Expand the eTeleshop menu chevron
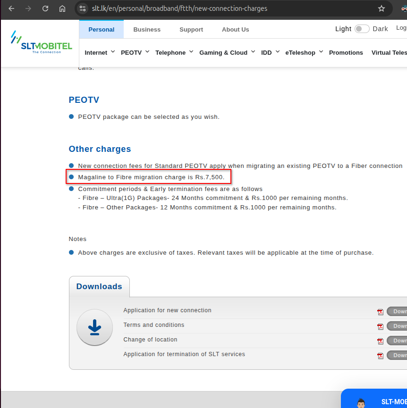This screenshot has height=408, width=407. coord(321,52)
